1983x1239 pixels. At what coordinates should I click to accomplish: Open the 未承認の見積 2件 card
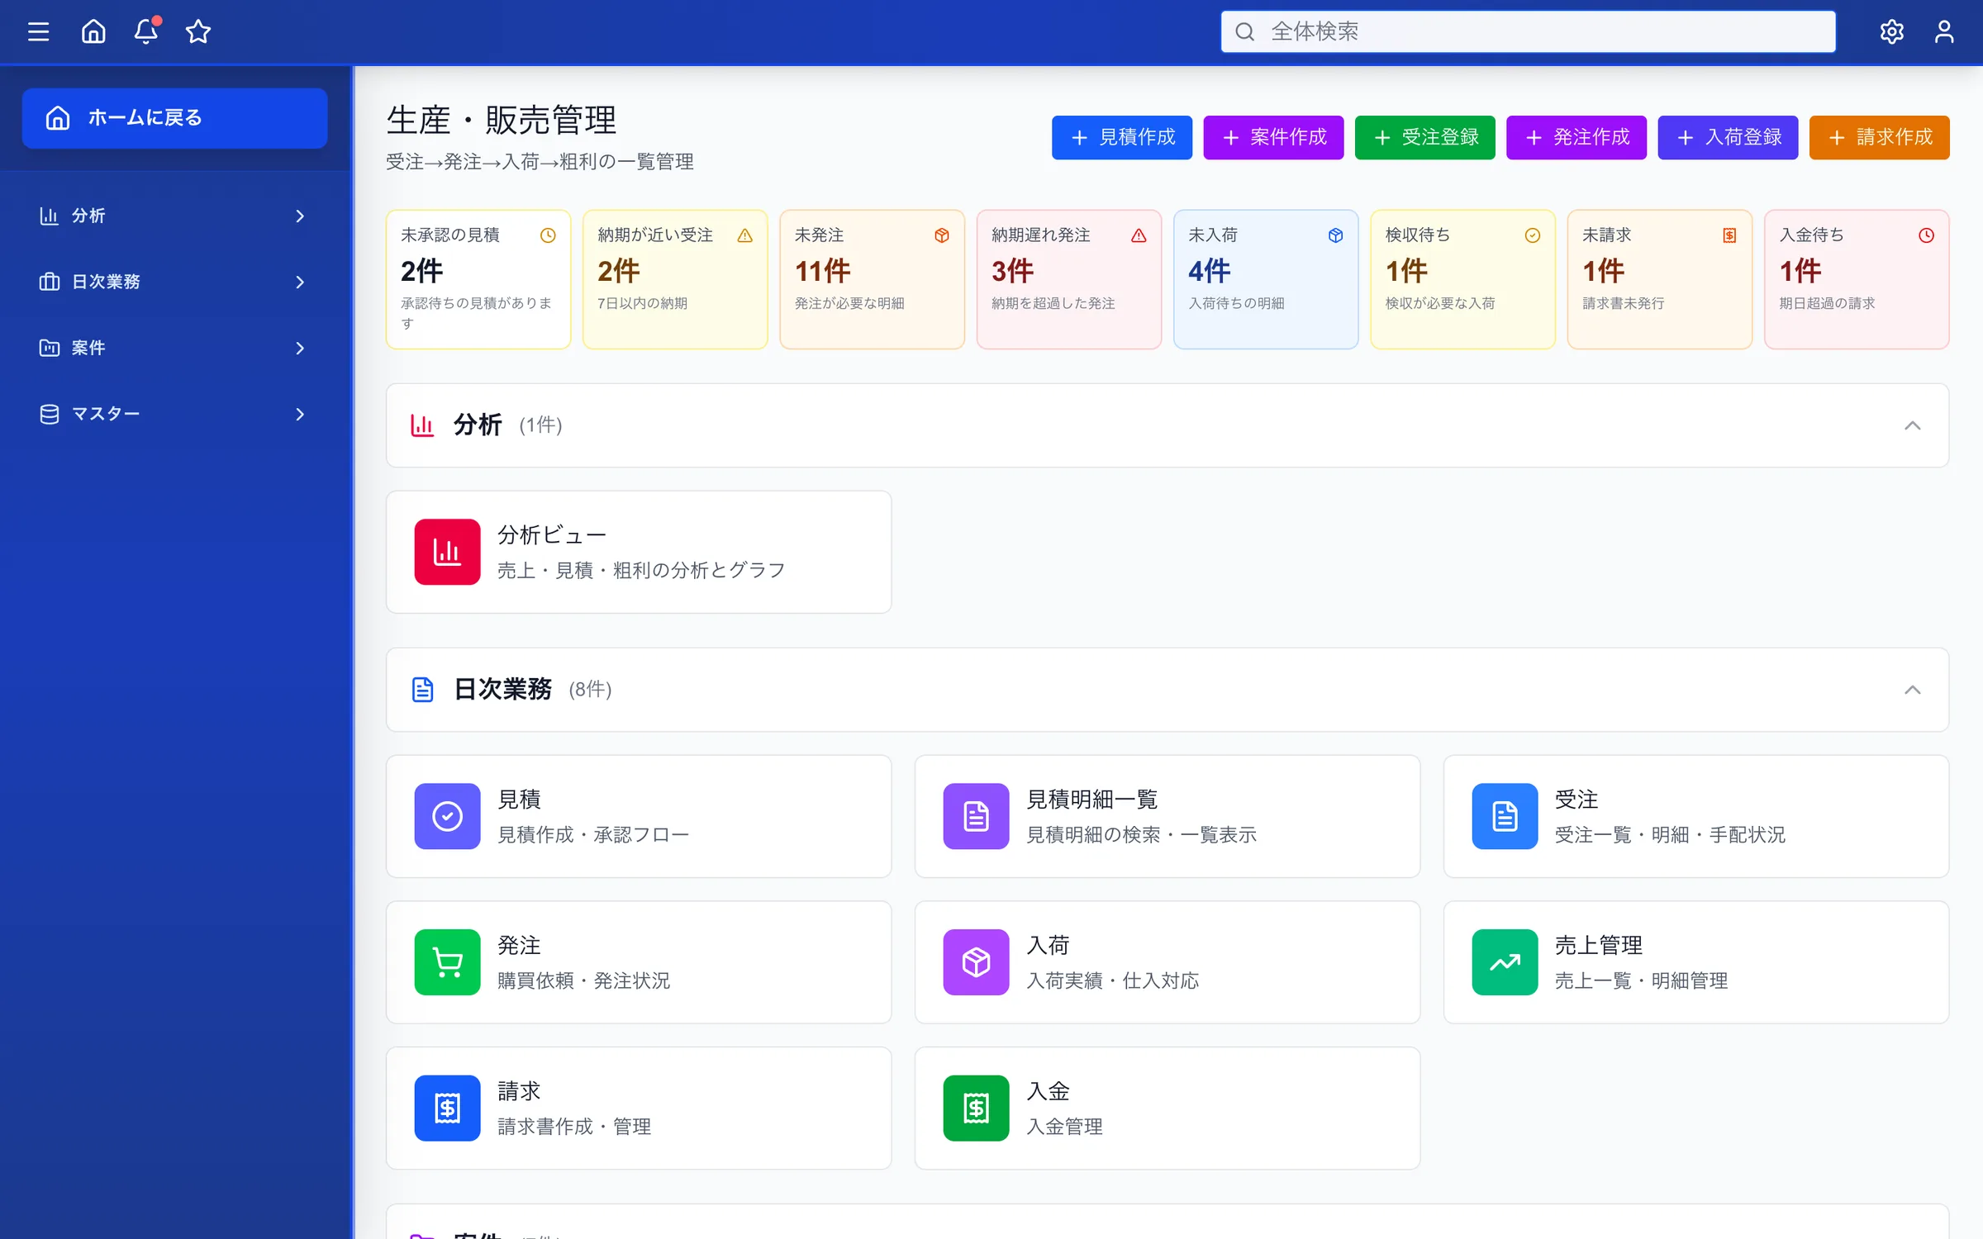[478, 279]
